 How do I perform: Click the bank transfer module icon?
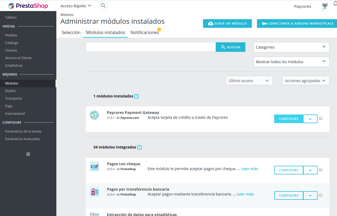click(94, 192)
